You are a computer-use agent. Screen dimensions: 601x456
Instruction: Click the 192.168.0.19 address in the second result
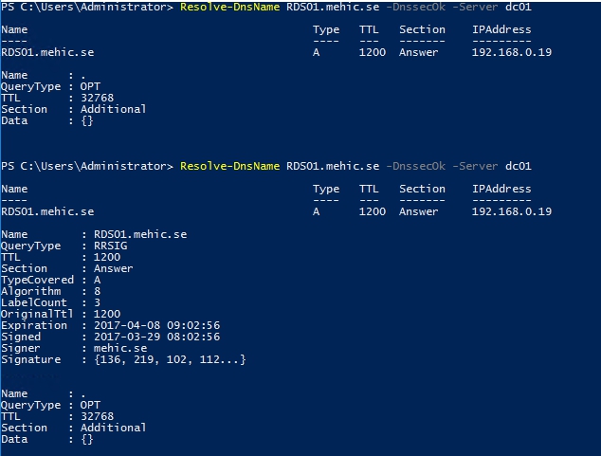(512, 211)
